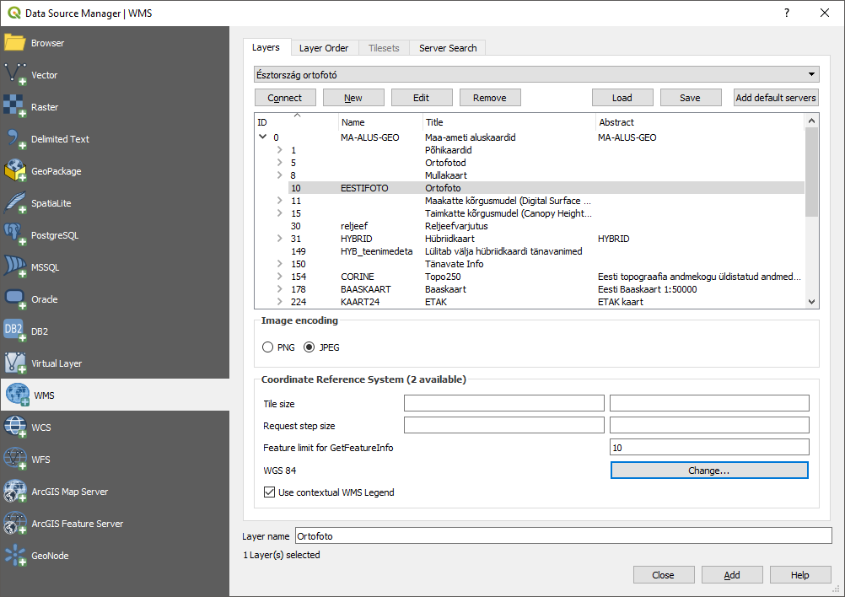
Task: Select the ArcGIS Map Server icon
Action: (x=14, y=492)
